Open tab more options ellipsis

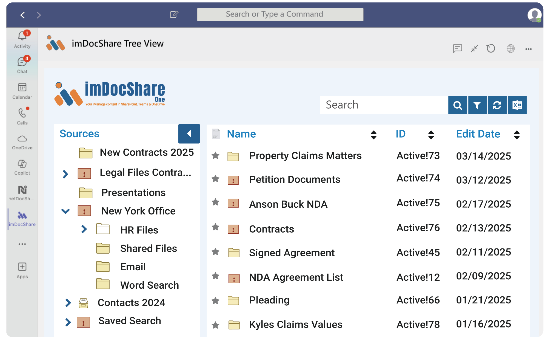coord(529,49)
